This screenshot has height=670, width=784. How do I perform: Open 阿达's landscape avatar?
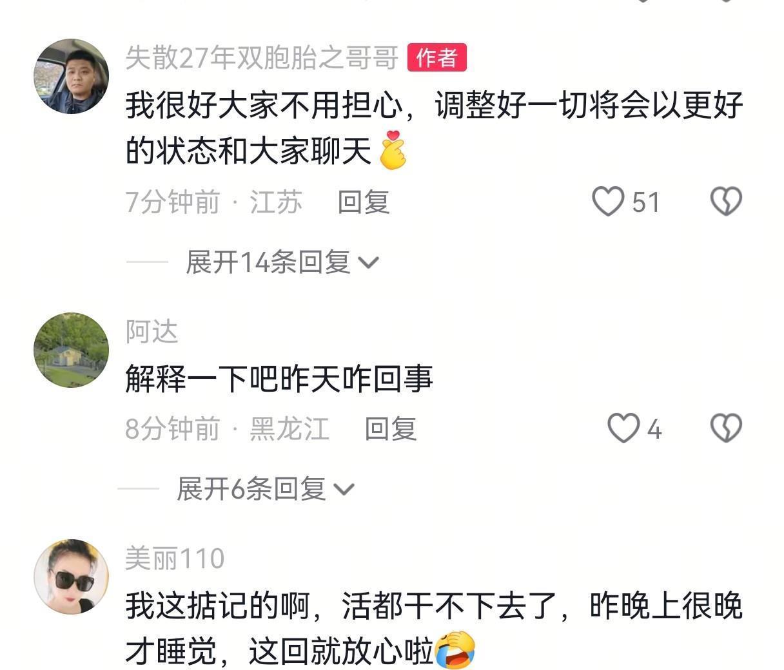71,350
